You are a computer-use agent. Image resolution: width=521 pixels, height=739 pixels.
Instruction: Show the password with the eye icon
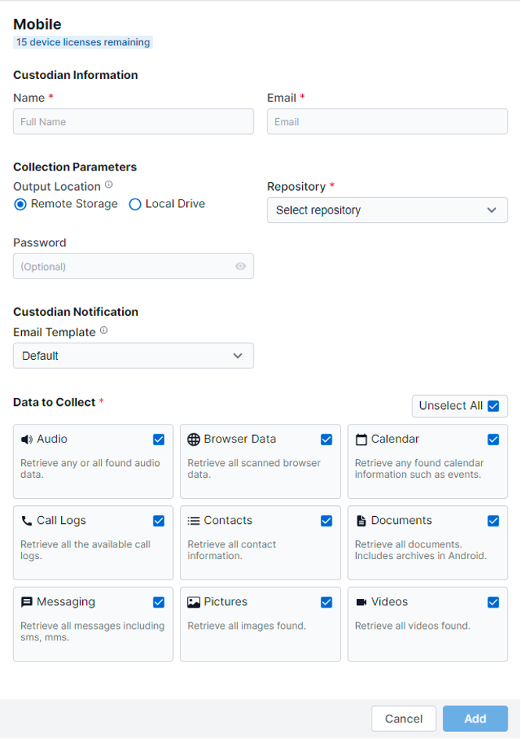240,266
